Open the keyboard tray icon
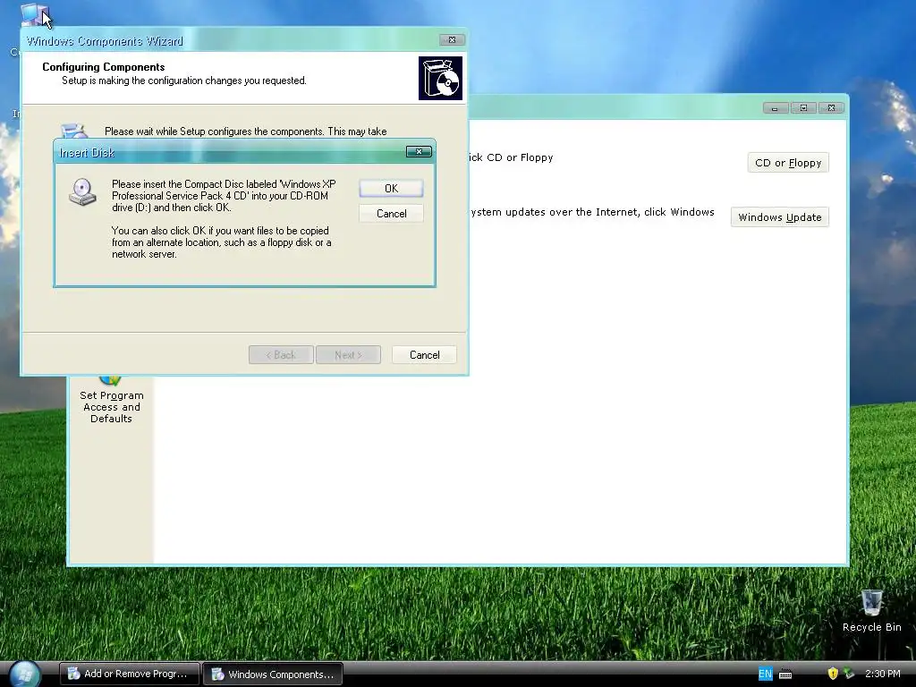The image size is (916, 687). pos(785,674)
